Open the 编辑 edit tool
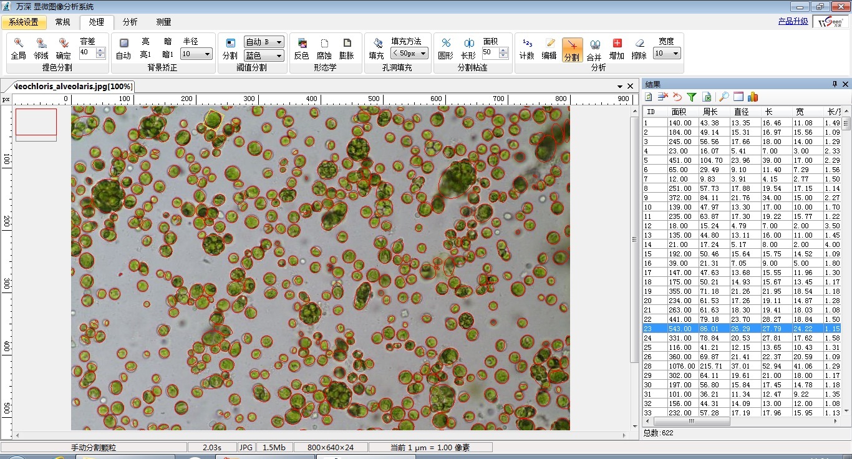 (549, 49)
